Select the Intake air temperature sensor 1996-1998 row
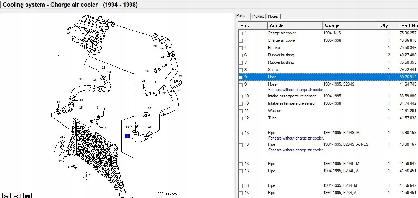 (x=292, y=103)
